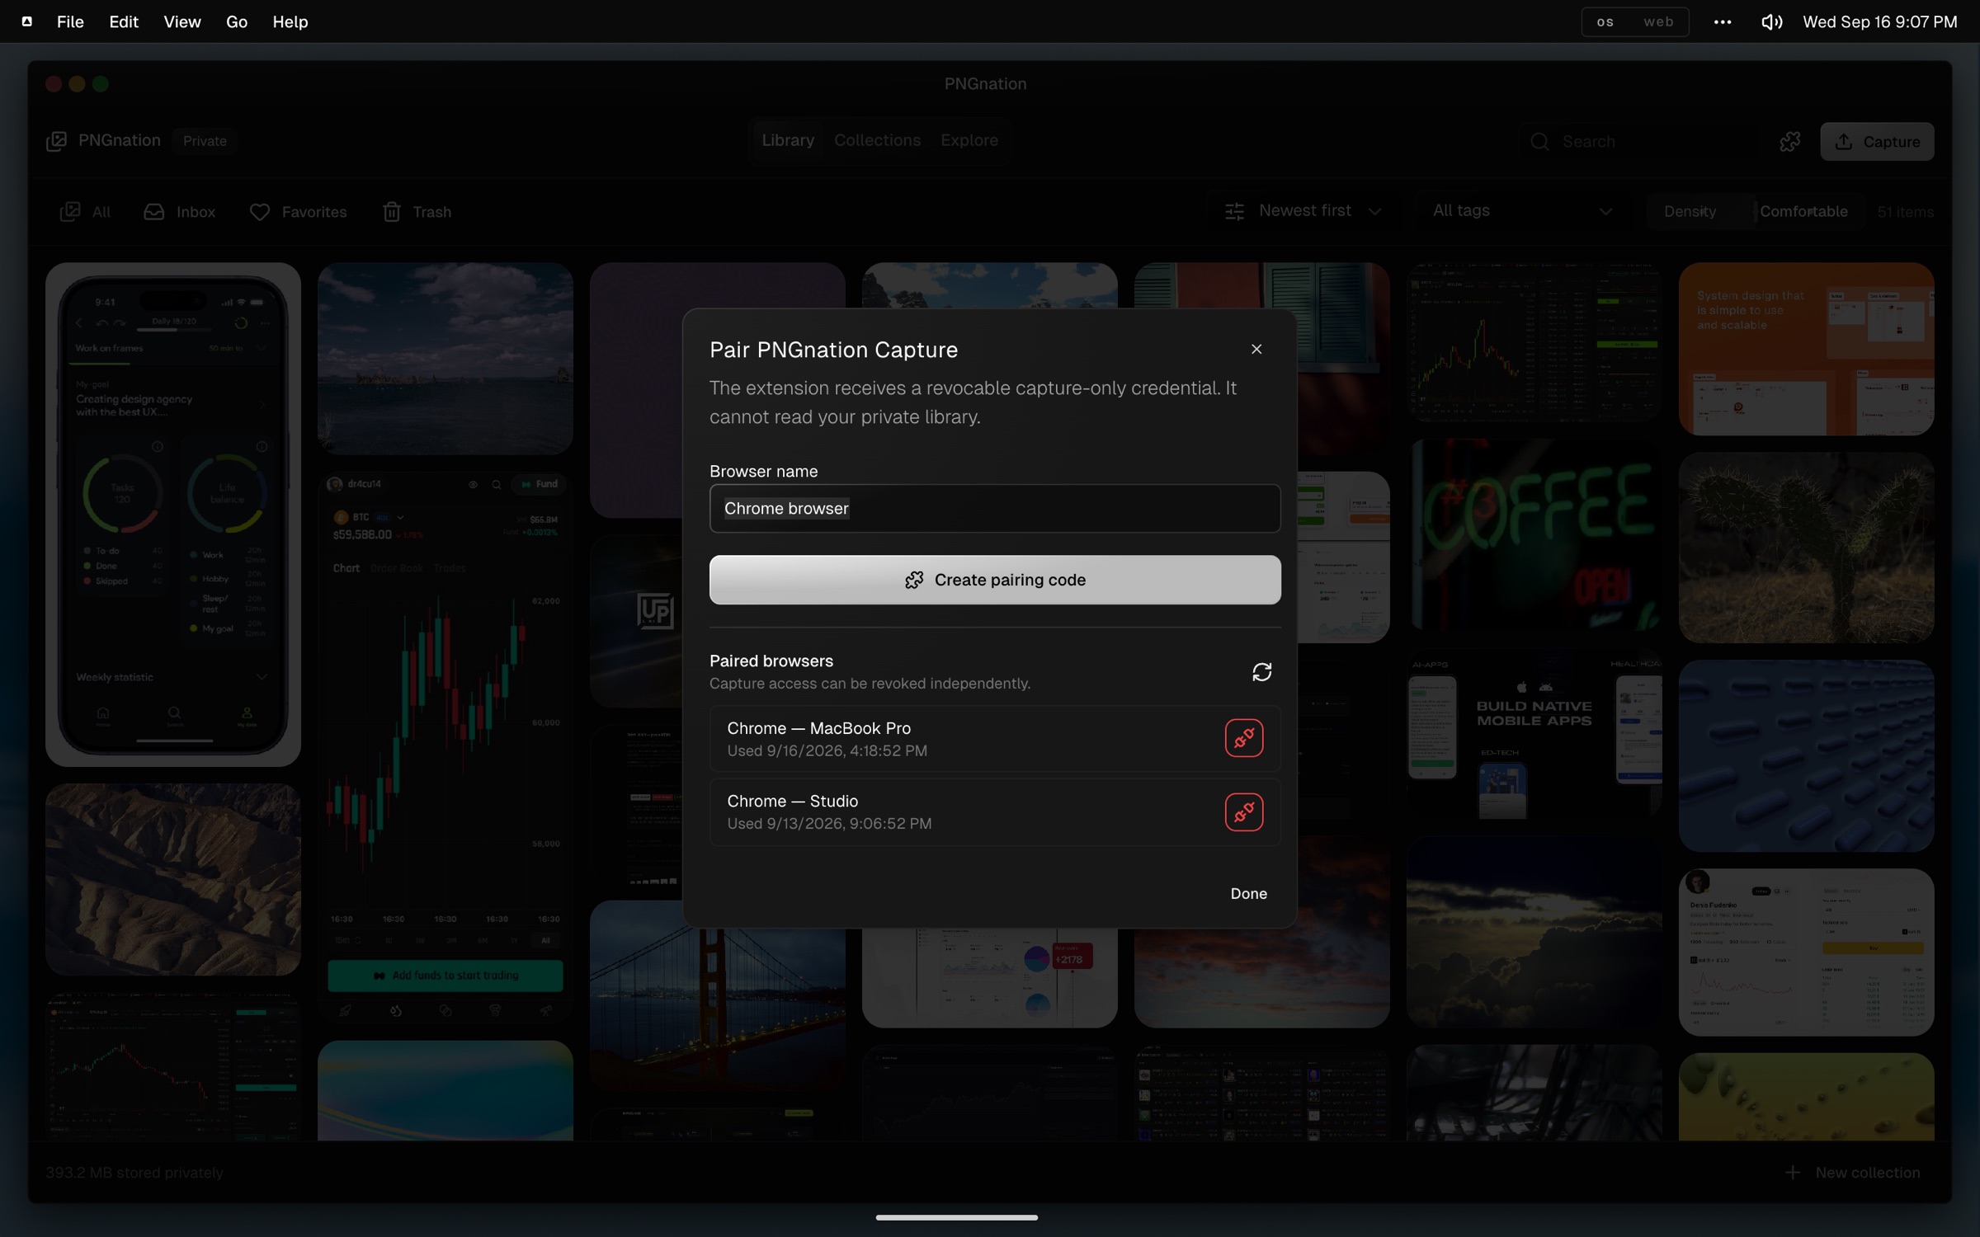The image size is (1980, 1237).
Task: Open the File menu
Action: [70, 21]
